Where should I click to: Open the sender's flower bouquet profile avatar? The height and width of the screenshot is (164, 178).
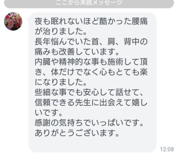(13, 21)
